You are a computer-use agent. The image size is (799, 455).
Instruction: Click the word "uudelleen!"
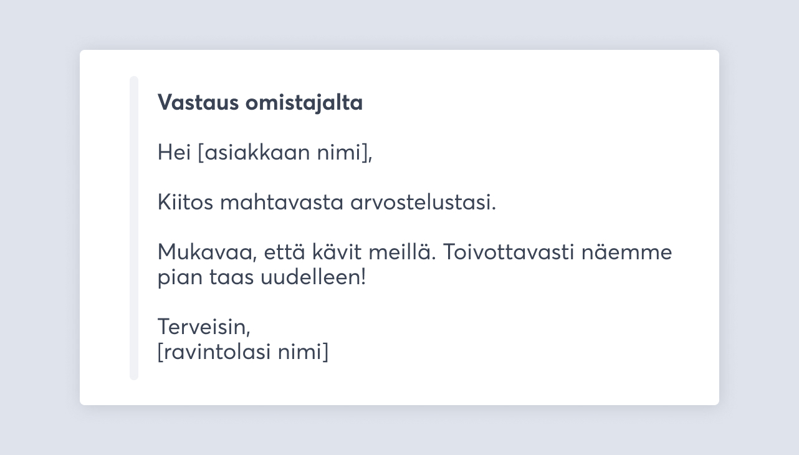[x=313, y=278]
